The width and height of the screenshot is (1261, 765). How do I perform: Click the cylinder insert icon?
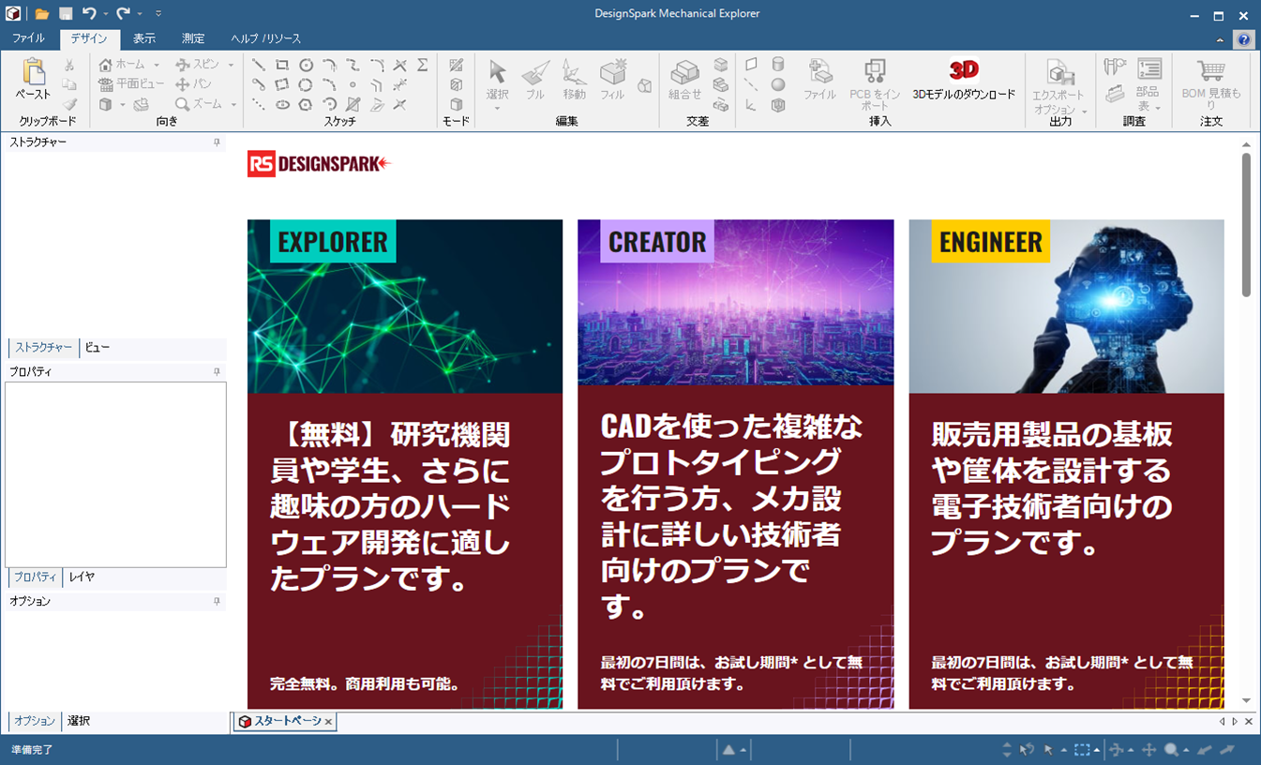778,65
